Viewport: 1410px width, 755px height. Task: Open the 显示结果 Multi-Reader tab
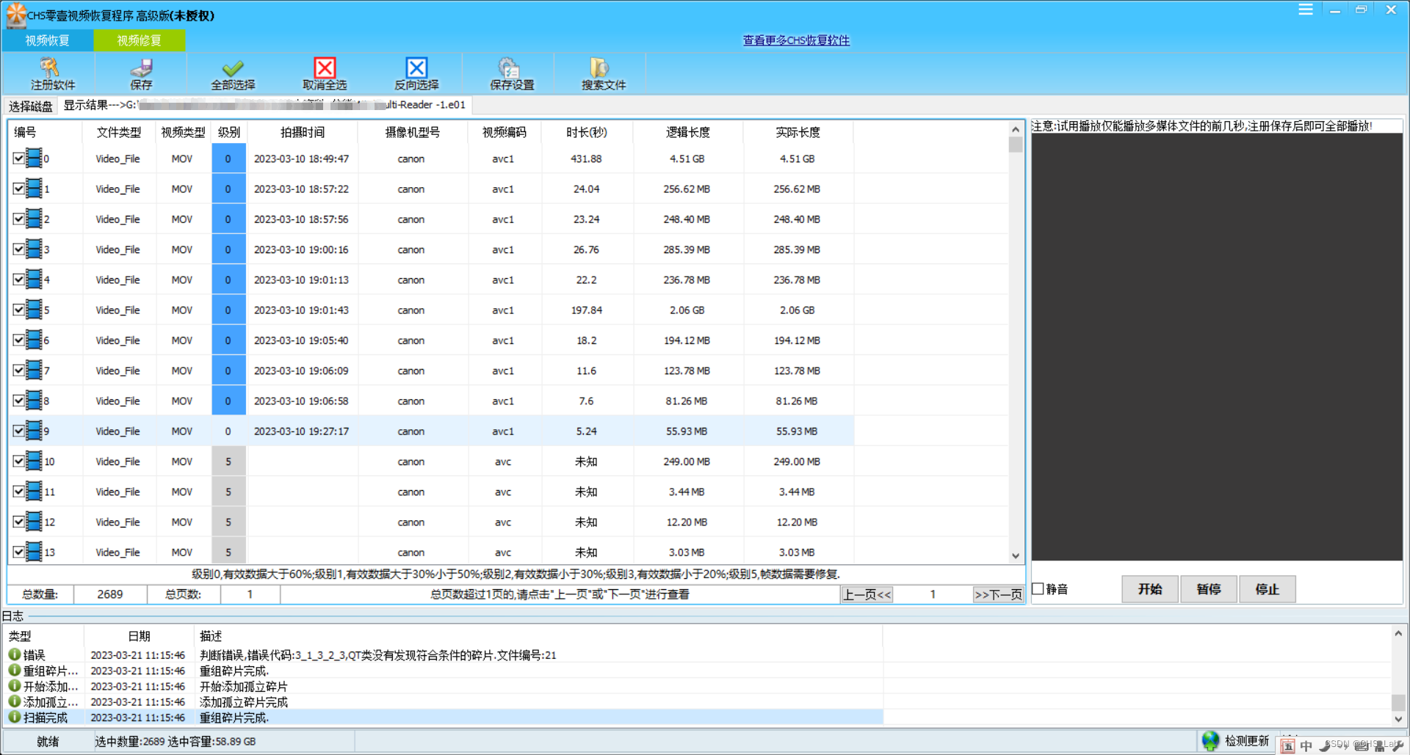coord(264,105)
